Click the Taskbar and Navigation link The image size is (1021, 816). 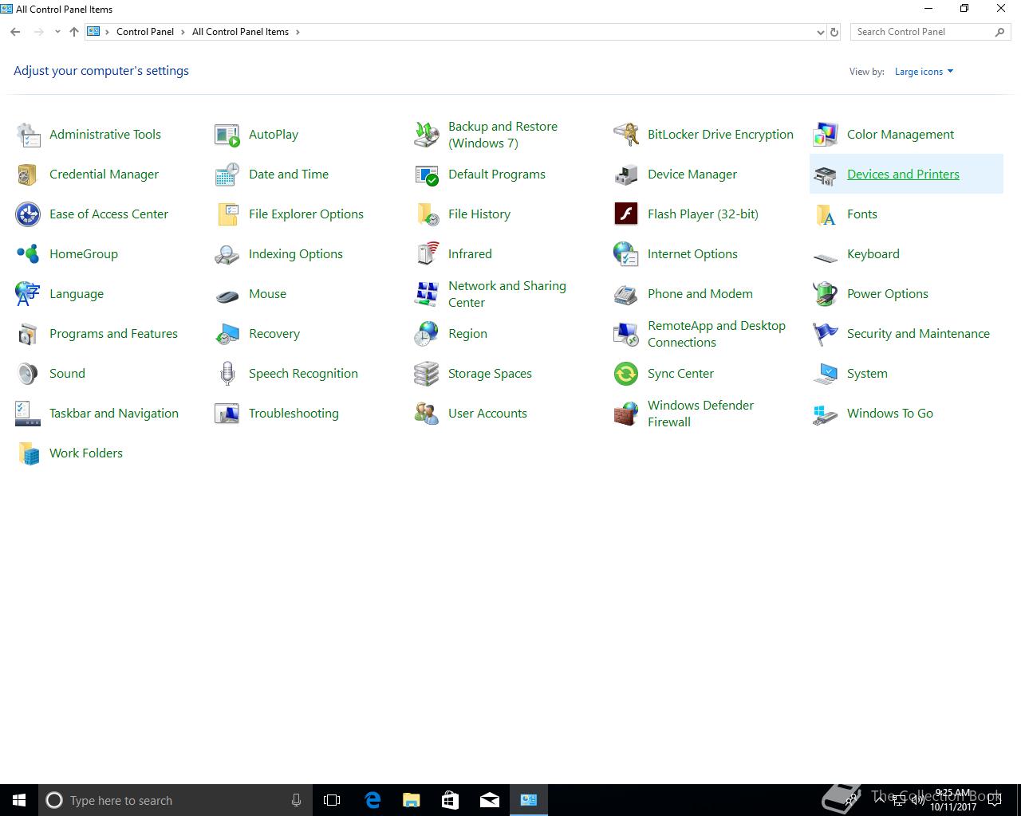click(114, 414)
